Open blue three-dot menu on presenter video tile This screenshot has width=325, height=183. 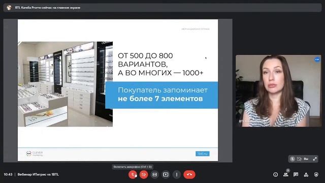[x=317, y=59]
